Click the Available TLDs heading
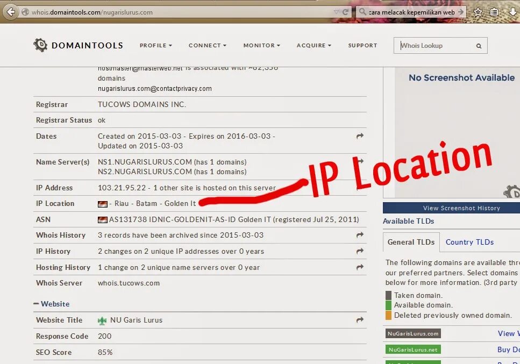 click(x=409, y=221)
